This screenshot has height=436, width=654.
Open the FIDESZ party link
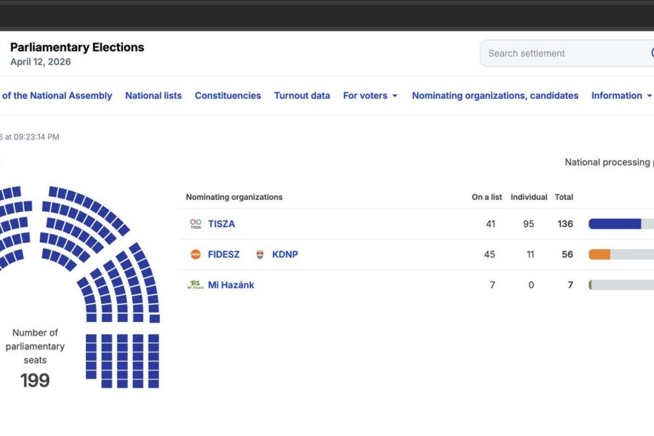tap(224, 254)
